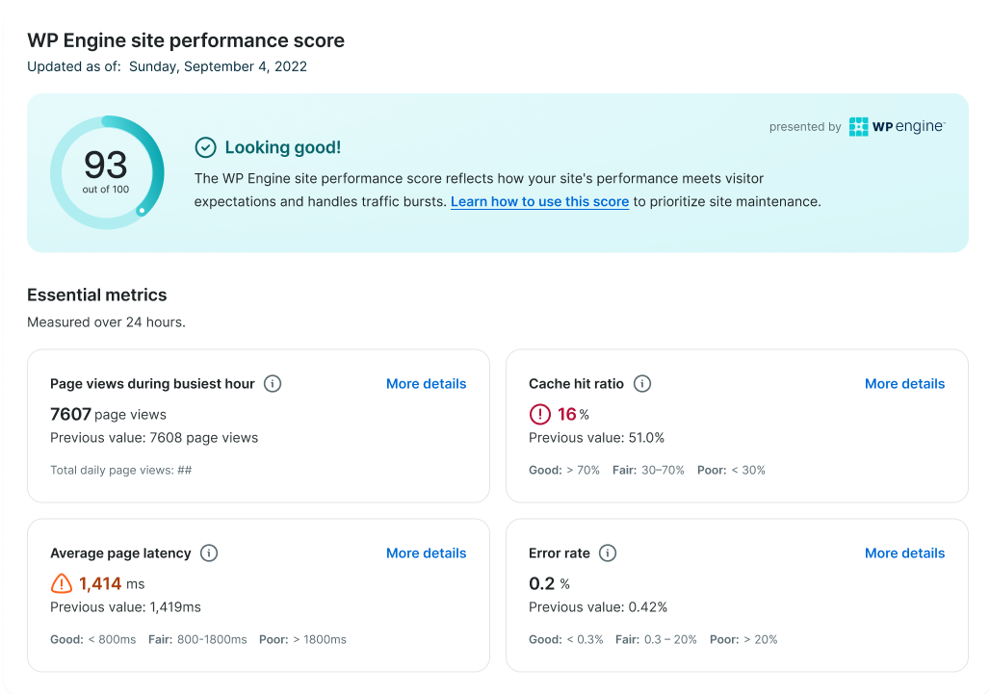Click orange warning triangle beside 1,414 ms
Viewport: 990px width, 694px height.
pos(62,583)
